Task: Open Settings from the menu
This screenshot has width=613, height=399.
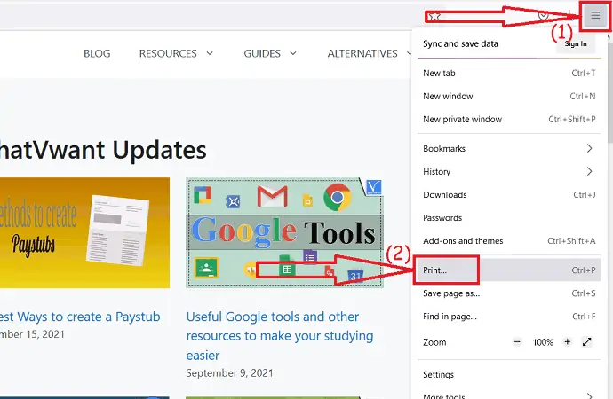Action: 509,374
